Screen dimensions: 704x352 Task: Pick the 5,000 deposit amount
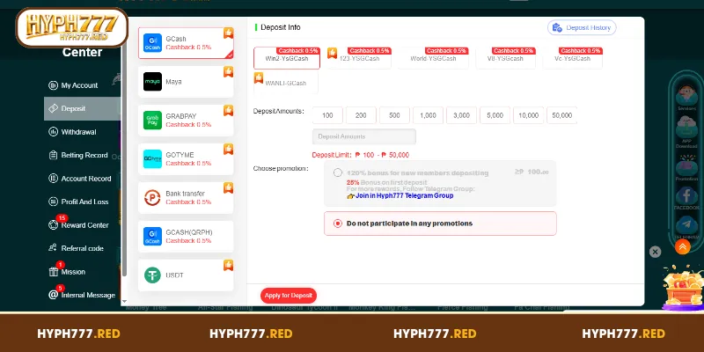click(495, 115)
